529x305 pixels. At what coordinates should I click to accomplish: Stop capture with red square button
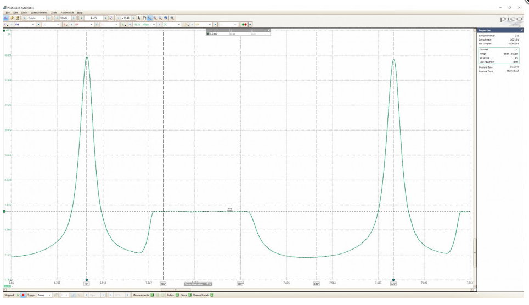point(23,295)
